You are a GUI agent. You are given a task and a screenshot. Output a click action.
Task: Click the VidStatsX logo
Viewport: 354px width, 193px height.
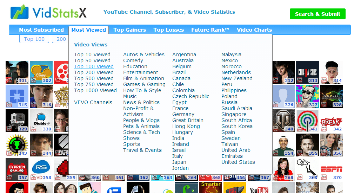[x=48, y=12]
